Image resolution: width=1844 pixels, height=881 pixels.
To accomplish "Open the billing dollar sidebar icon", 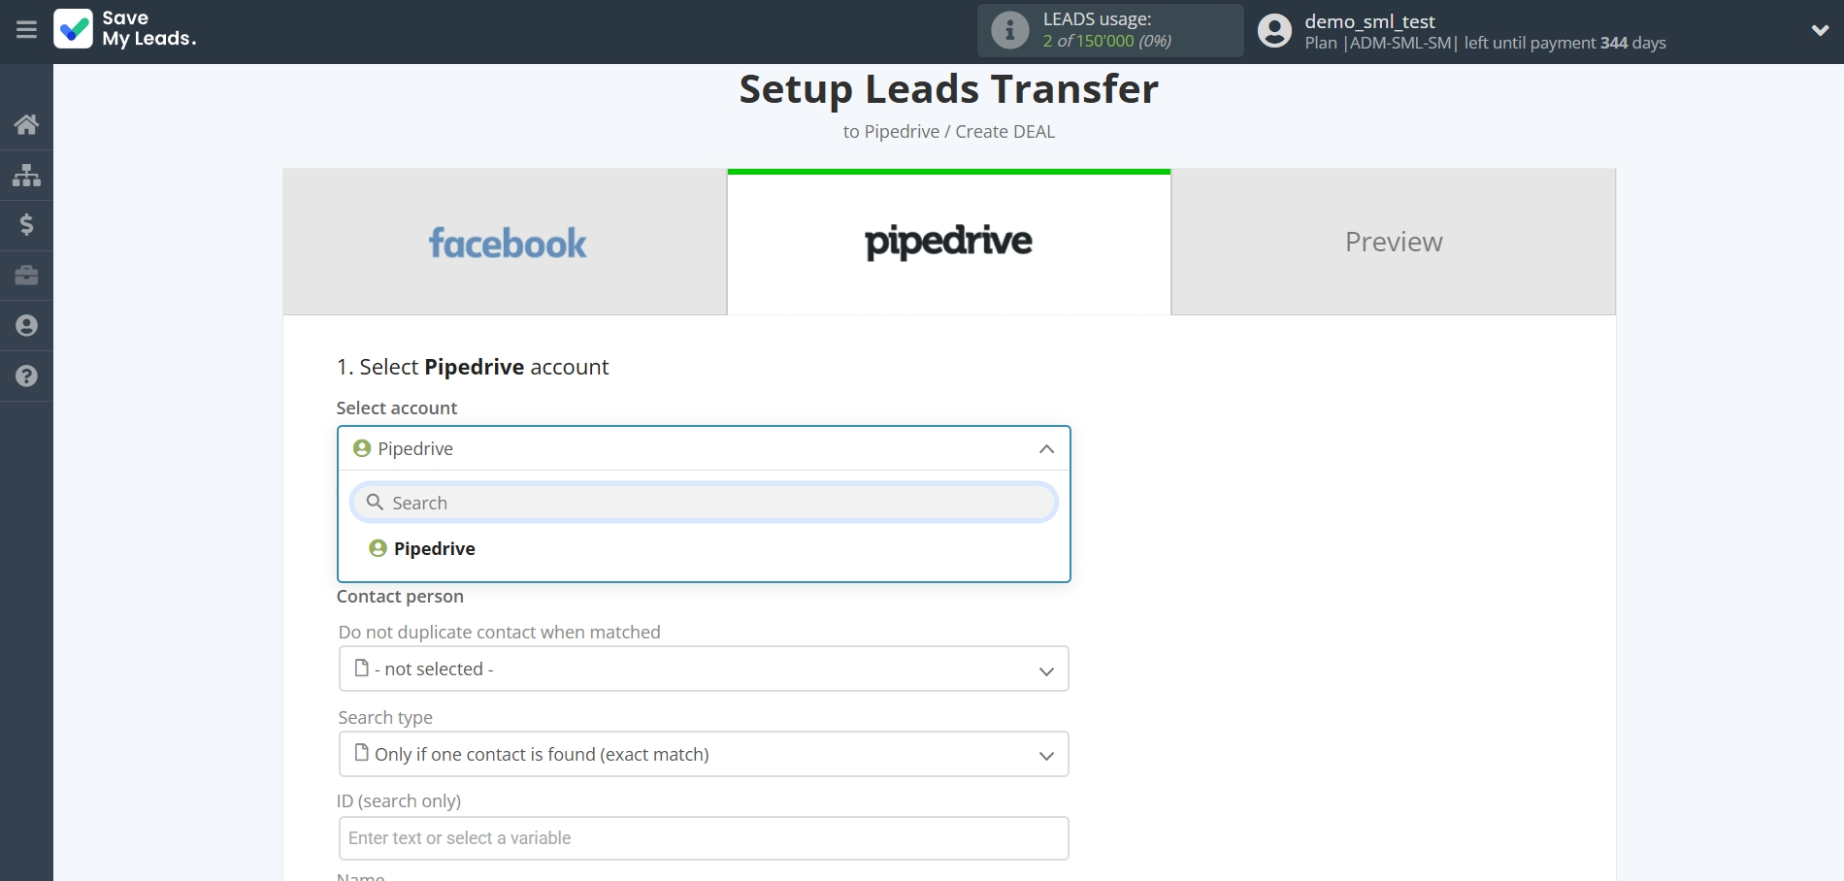I will (x=26, y=225).
